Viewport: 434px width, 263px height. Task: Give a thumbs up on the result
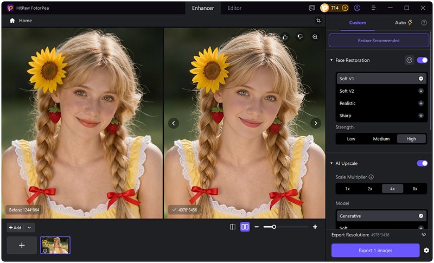[285, 37]
